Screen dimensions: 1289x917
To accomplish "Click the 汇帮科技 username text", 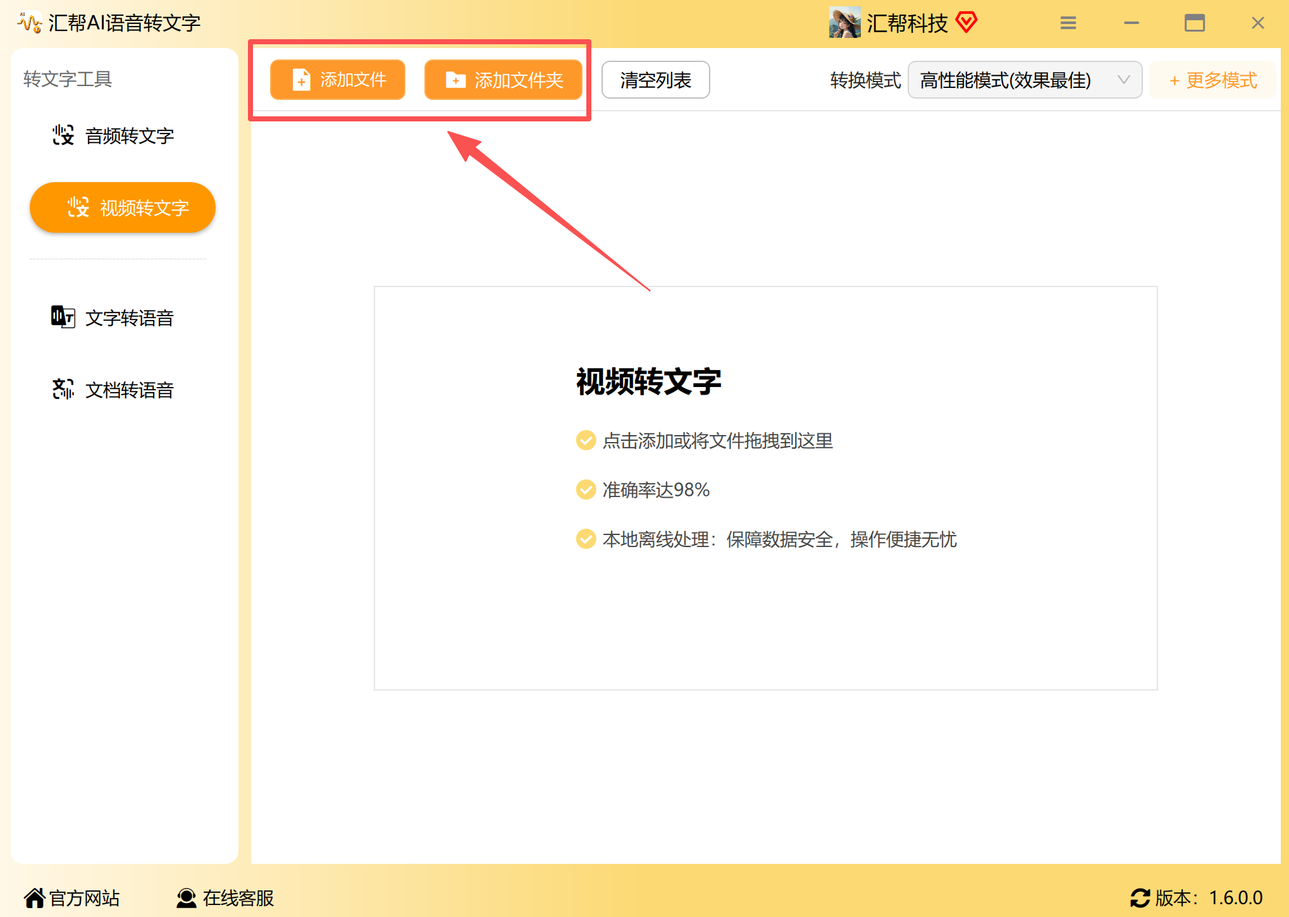I will tap(907, 23).
